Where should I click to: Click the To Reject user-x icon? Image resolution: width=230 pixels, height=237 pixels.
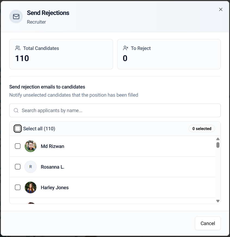pos(125,48)
